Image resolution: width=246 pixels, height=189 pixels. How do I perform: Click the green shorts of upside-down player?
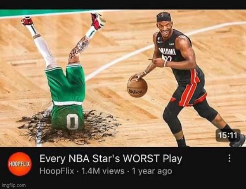click(65, 83)
